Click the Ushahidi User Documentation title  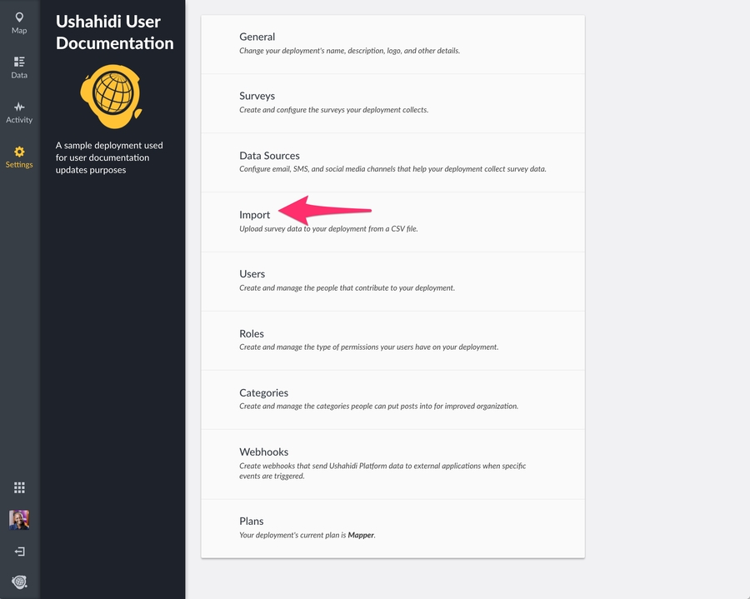pos(114,32)
